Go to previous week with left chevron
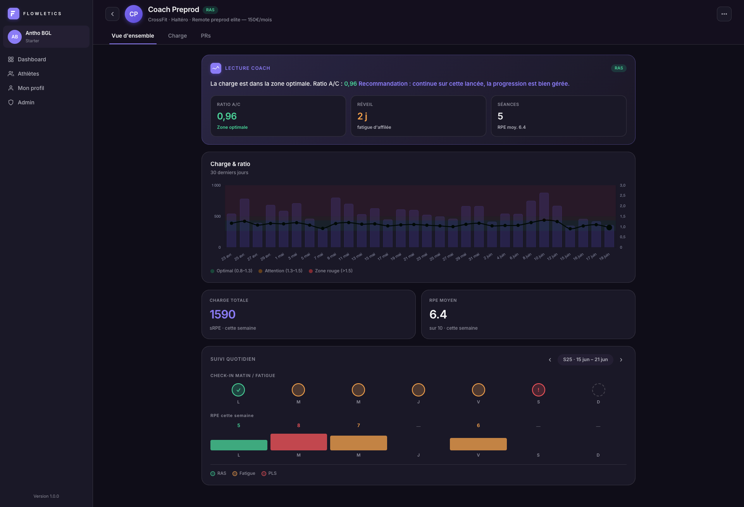The image size is (744, 507). [x=550, y=360]
